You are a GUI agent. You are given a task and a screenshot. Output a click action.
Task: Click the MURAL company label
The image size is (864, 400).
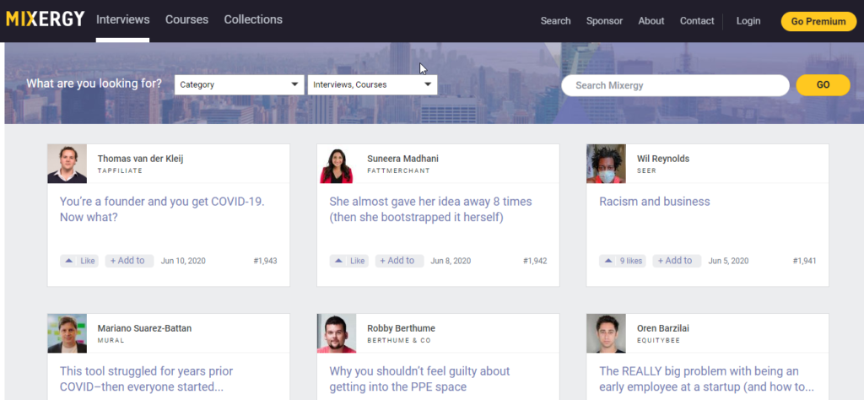coord(111,340)
